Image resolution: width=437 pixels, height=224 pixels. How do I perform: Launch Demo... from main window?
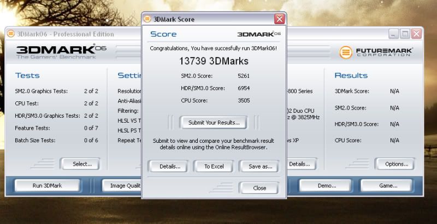click(327, 186)
